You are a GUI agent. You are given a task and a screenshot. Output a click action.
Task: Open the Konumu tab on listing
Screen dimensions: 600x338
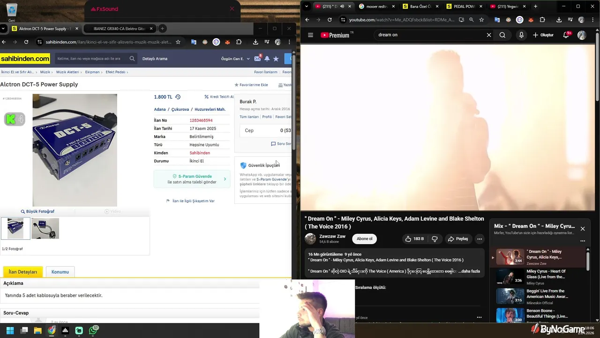[60, 272]
